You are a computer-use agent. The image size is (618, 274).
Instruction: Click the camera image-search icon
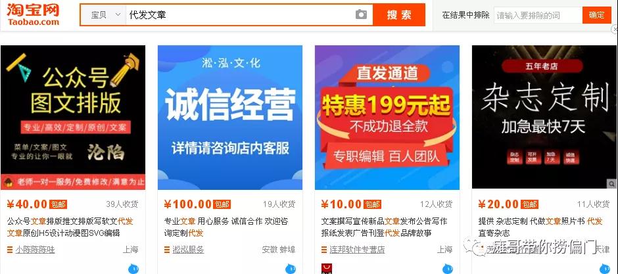click(361, 14)
